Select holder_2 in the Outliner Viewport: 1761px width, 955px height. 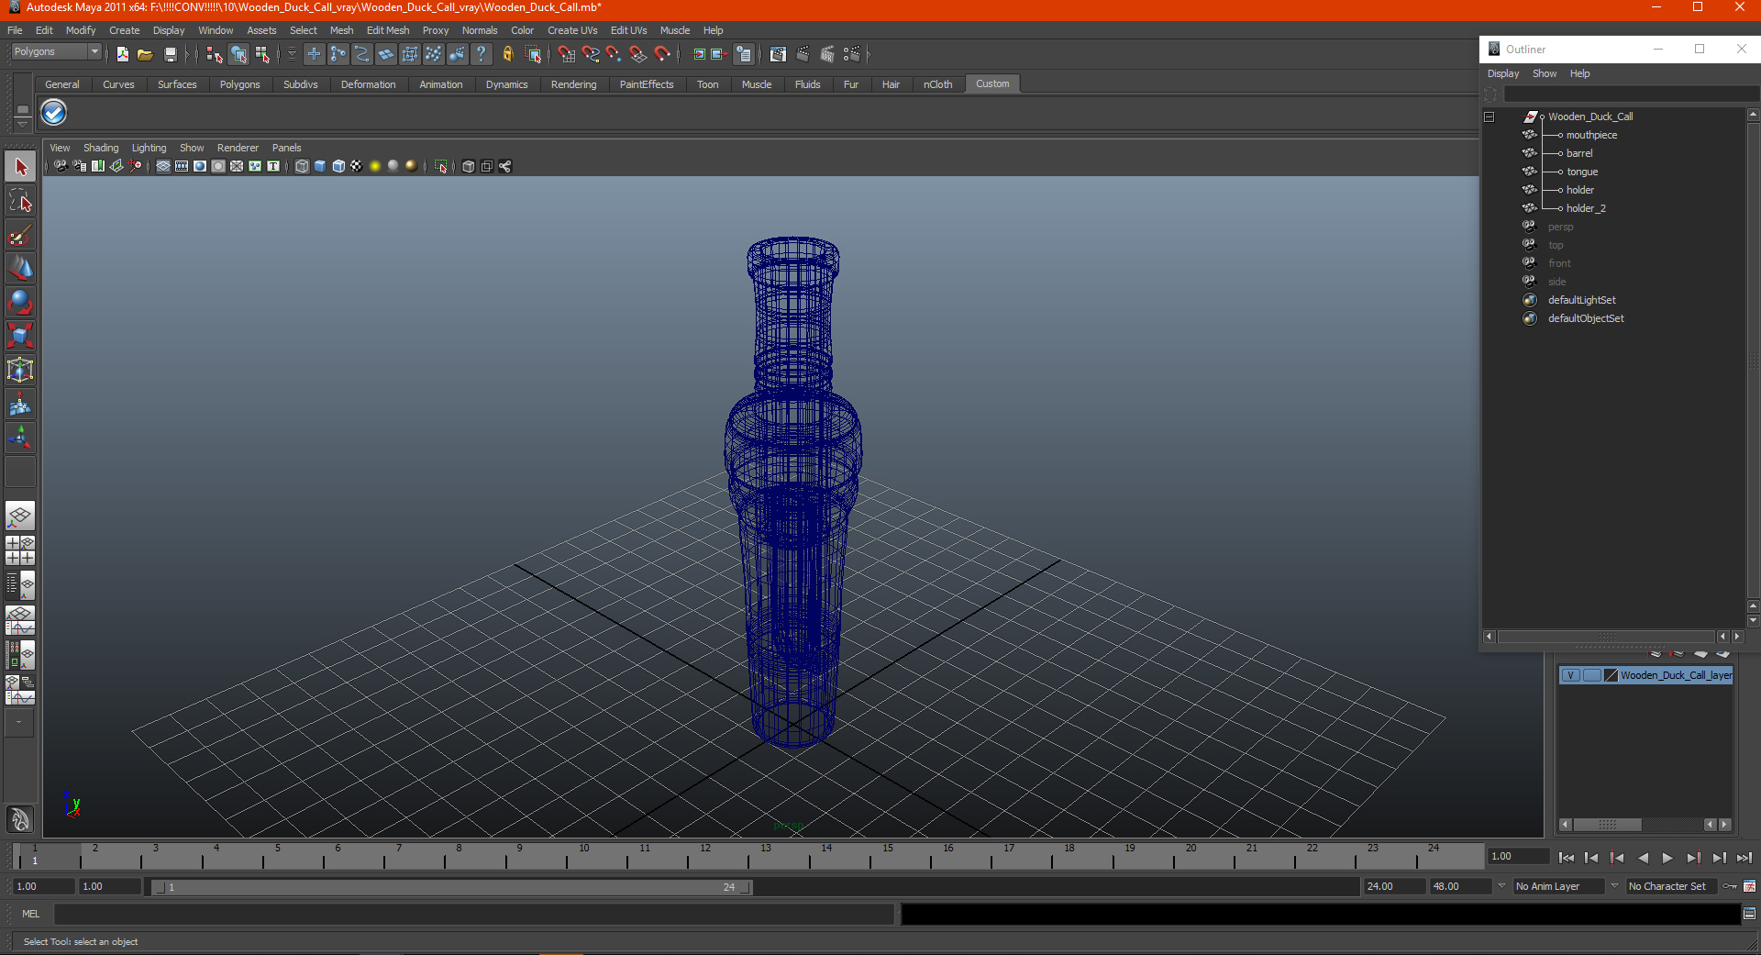click(1586, 208)
